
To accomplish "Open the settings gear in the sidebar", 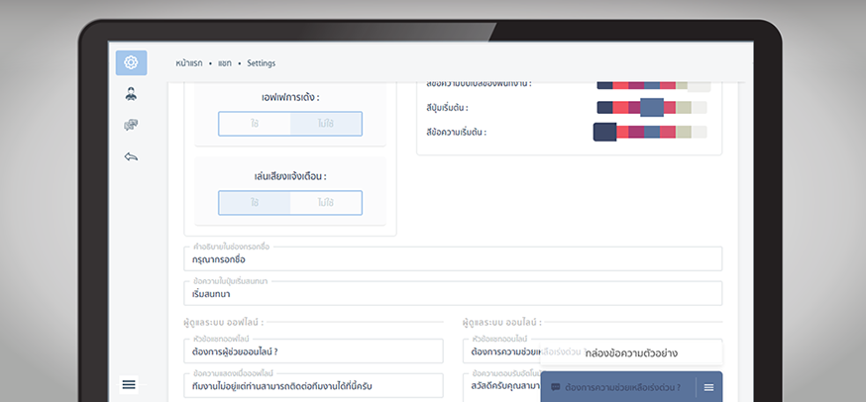I will [x=131, y=62].
